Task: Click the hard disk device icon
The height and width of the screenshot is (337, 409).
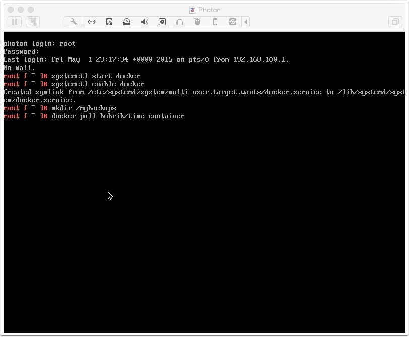Action: [x=109, y=22]
